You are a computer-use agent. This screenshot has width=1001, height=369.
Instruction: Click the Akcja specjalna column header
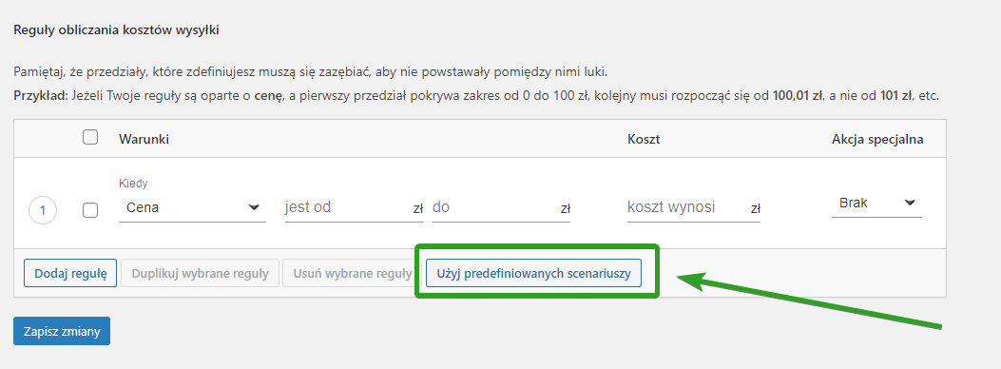point(877,139)
